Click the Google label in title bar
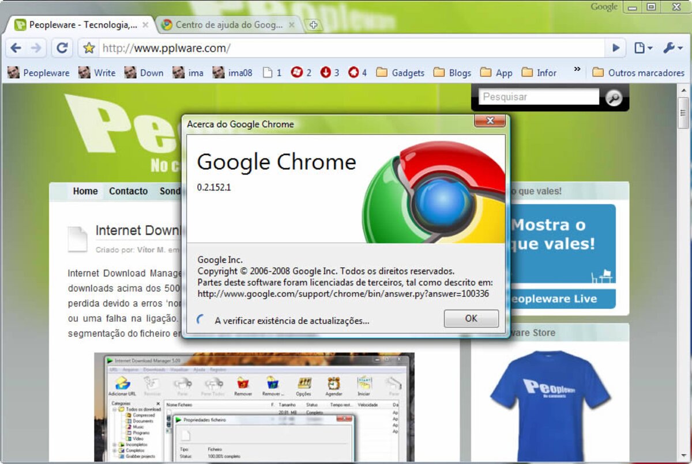Screen dimensions: 692x464 [604, 7]
